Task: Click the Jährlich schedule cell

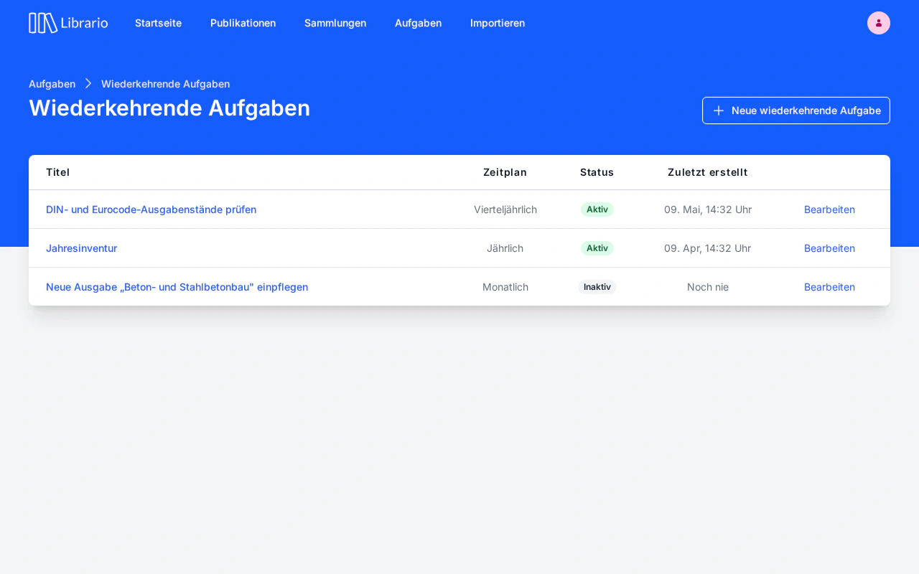Action: [505, 248]
